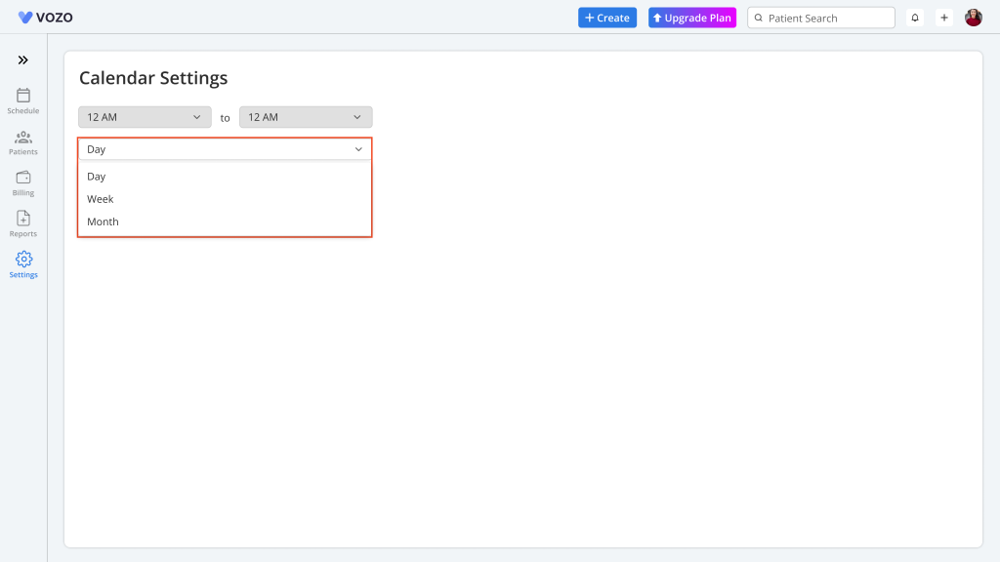Click the magnifier icon in Patient Search

click(759, 18)
